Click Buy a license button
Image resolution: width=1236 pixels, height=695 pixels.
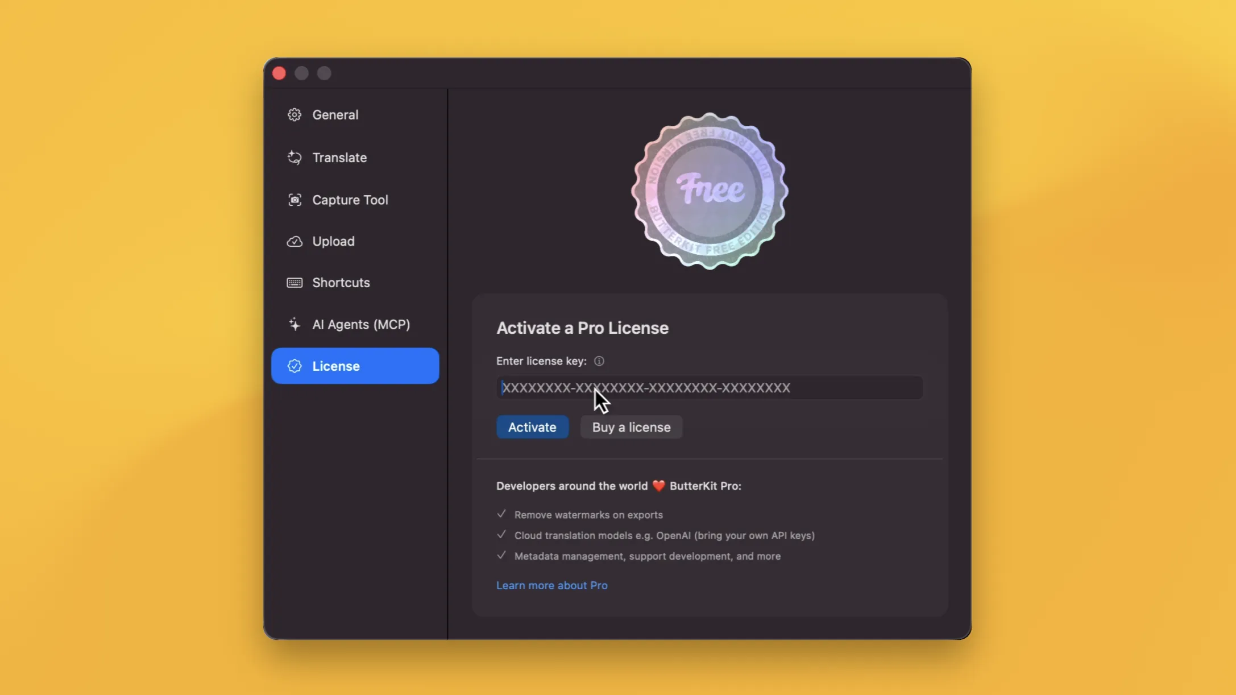point(631,427)
